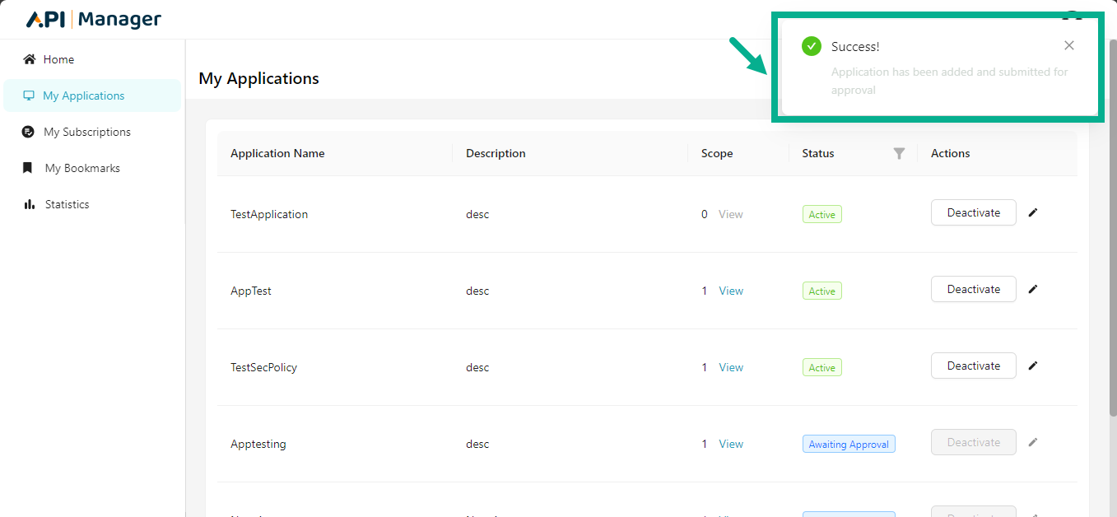Image resolution: width=1117 pixels, height=517 pixels.
Task: Click the API Manager logo
Action: [x=94, y=20]
